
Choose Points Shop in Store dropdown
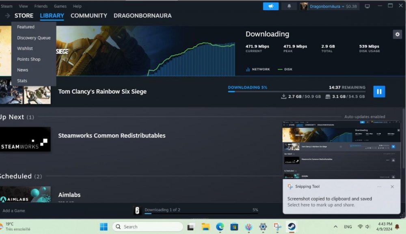tap(28, 59)
